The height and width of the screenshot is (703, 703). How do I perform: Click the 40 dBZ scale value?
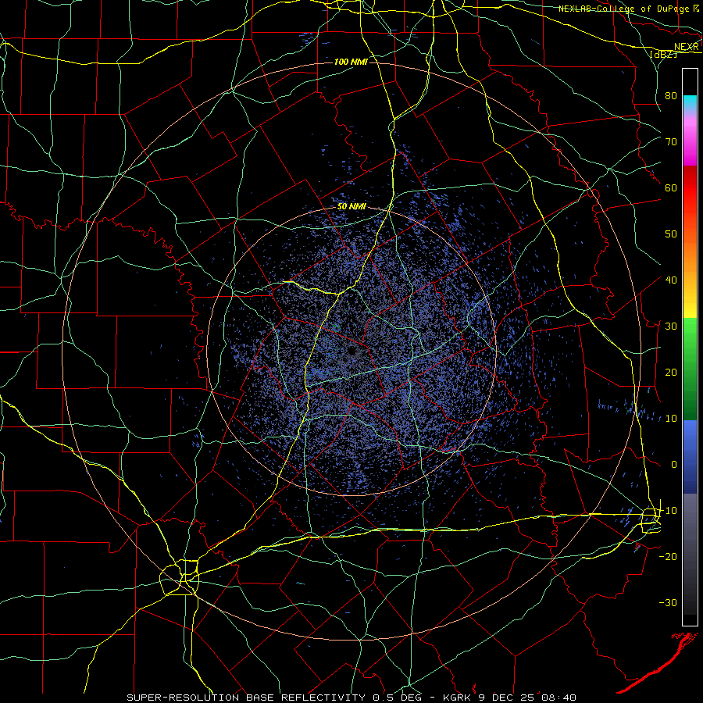coord(671,280)
